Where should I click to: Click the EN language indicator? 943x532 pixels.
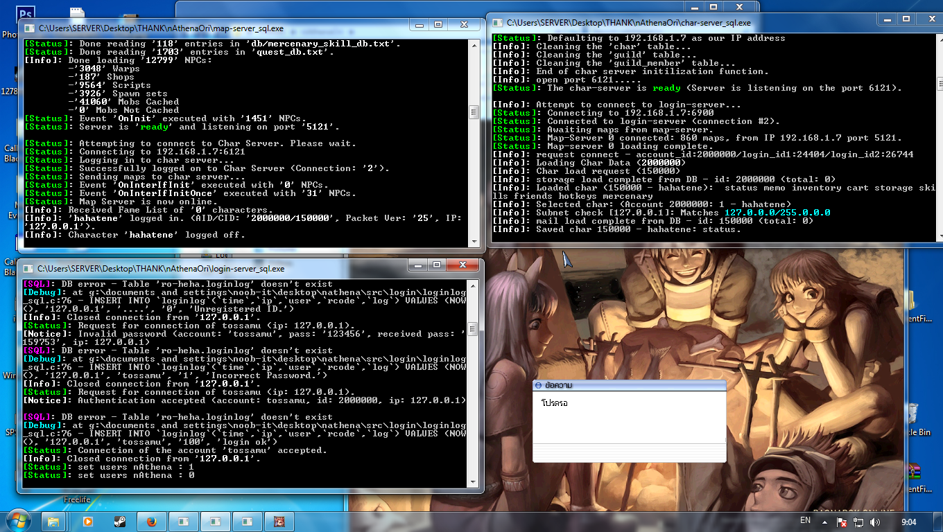coord(805,520)
